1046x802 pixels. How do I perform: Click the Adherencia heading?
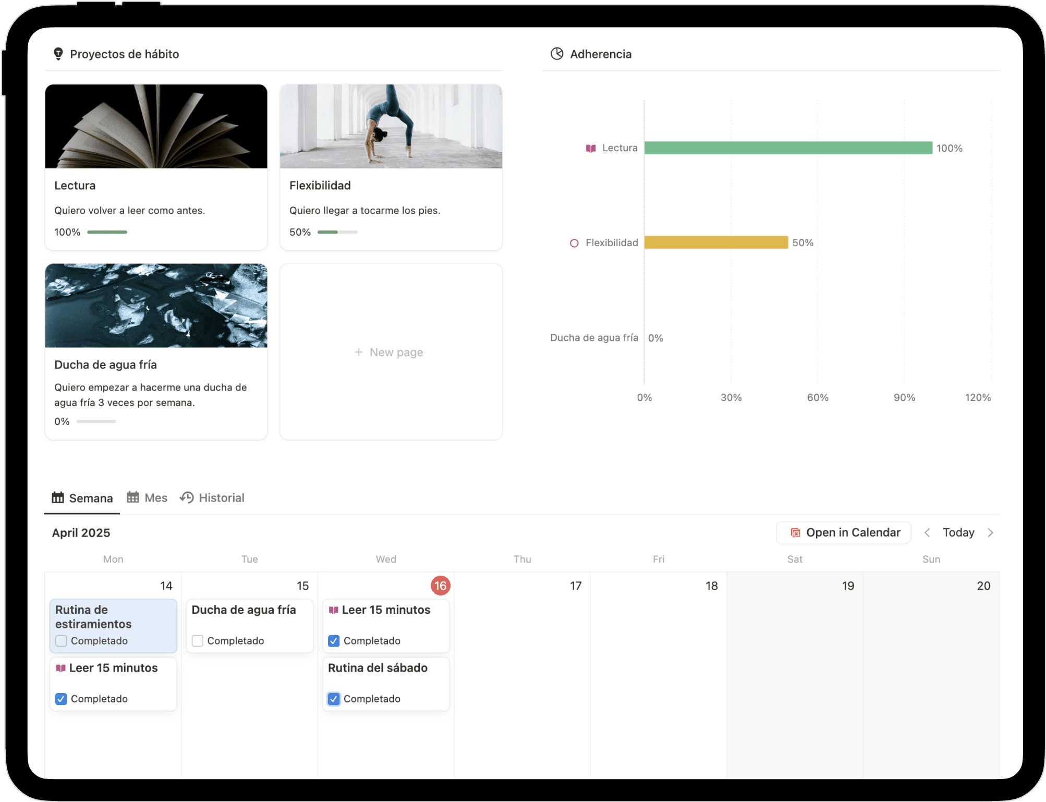[601, 54]
